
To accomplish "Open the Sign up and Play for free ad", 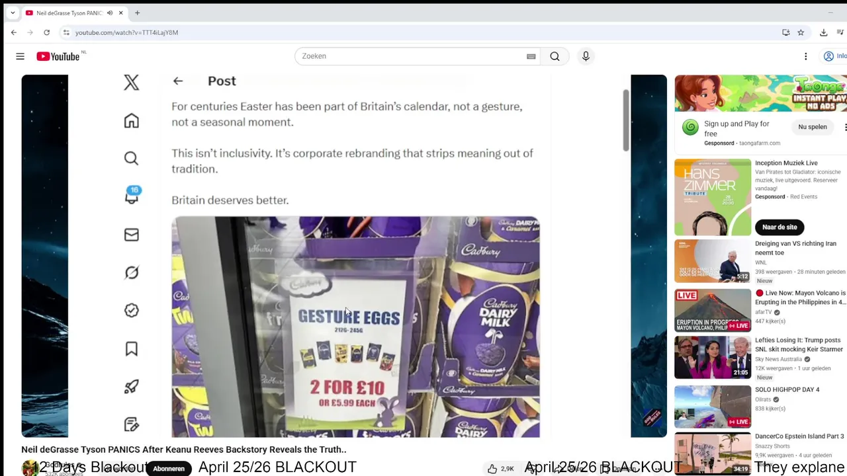I will click(736, 128).
